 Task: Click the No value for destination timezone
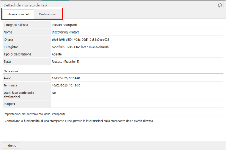(54, 93)
